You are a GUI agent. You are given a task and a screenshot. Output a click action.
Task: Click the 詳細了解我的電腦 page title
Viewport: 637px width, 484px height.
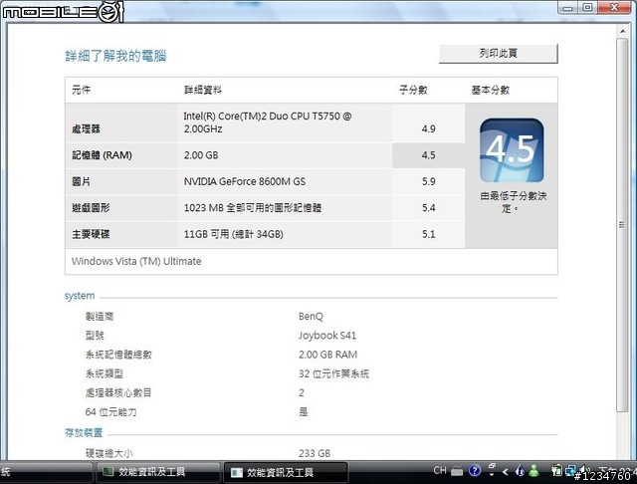point(115,56)
